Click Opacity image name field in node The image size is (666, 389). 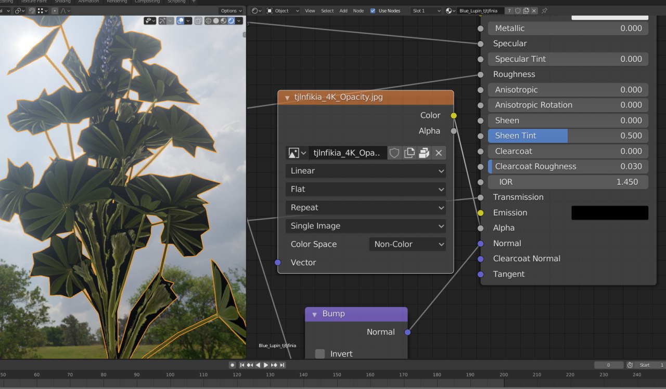click(348, 153)
